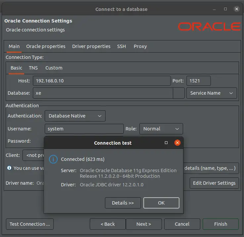Minimize the Connect to a database window
This screenshot has height=237, width=244.
coord(214,9)
